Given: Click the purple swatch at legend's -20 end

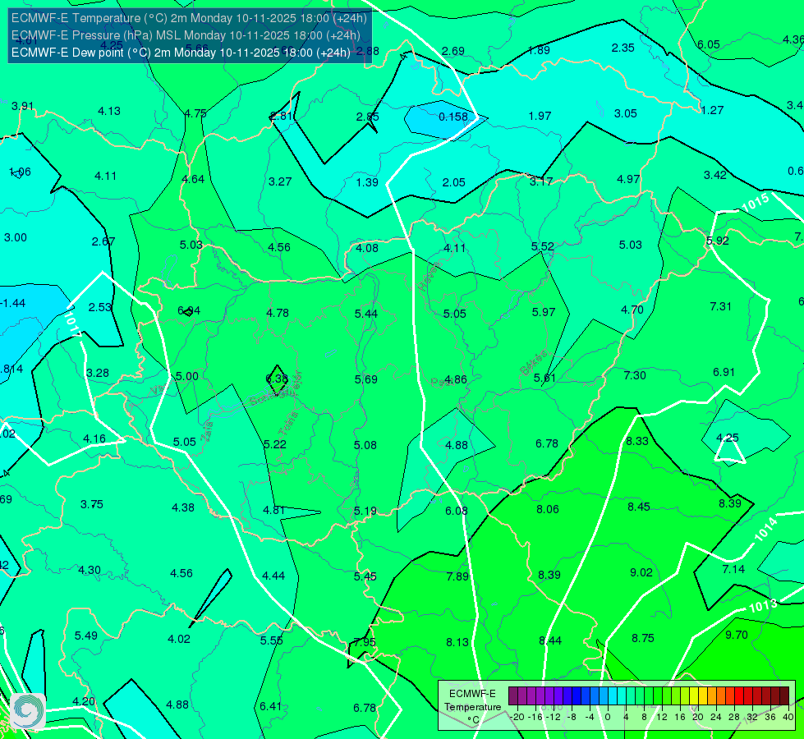Looking at the screenshot, I should 513,696.
